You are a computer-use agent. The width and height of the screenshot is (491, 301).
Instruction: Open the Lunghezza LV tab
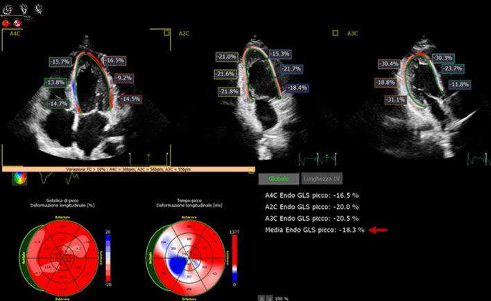320,179
